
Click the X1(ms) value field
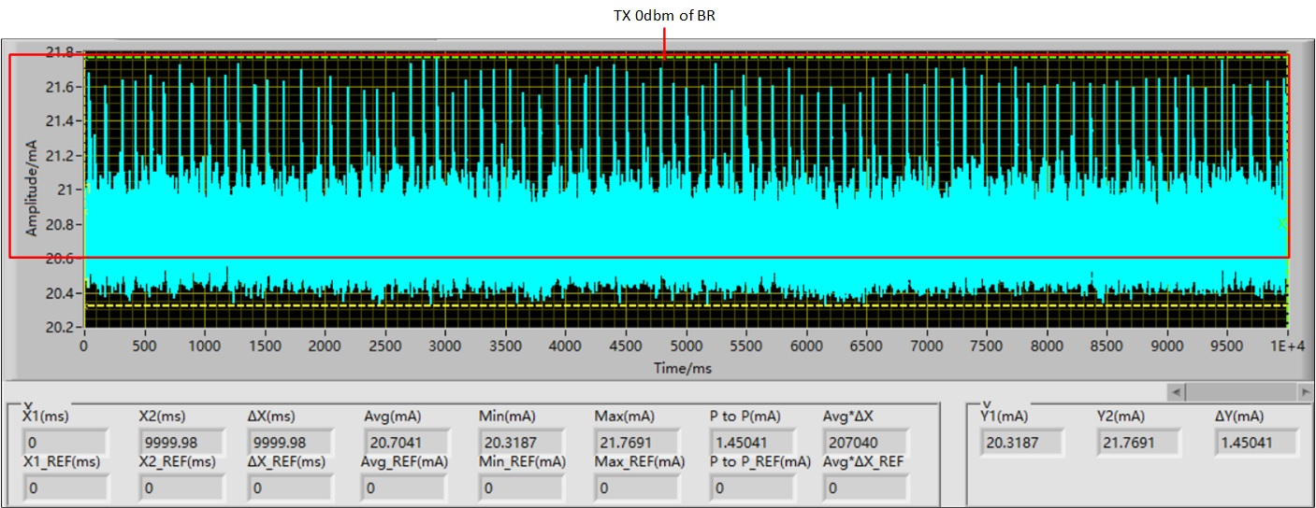(x=65, y=441)
